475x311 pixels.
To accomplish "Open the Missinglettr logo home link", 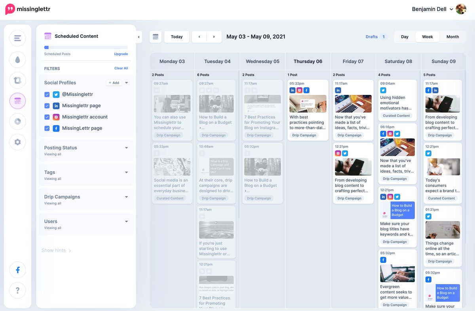I will pyautogui.click(x=28, y=9).
